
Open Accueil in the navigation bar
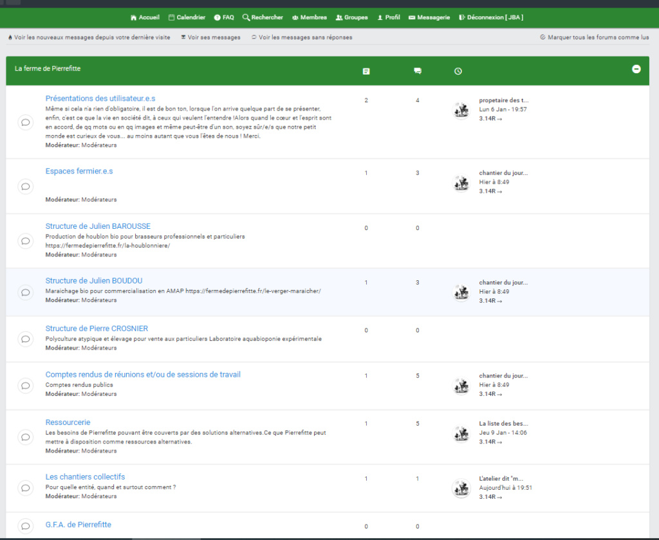click(x=145, y=17)
